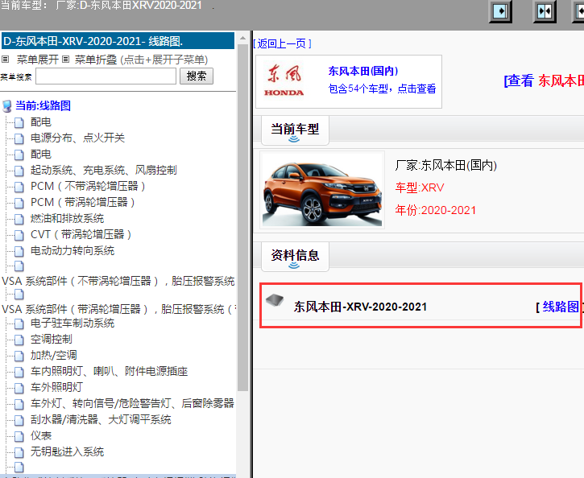Click the 年份:2020-2021 red text

[x=436, y=210]
